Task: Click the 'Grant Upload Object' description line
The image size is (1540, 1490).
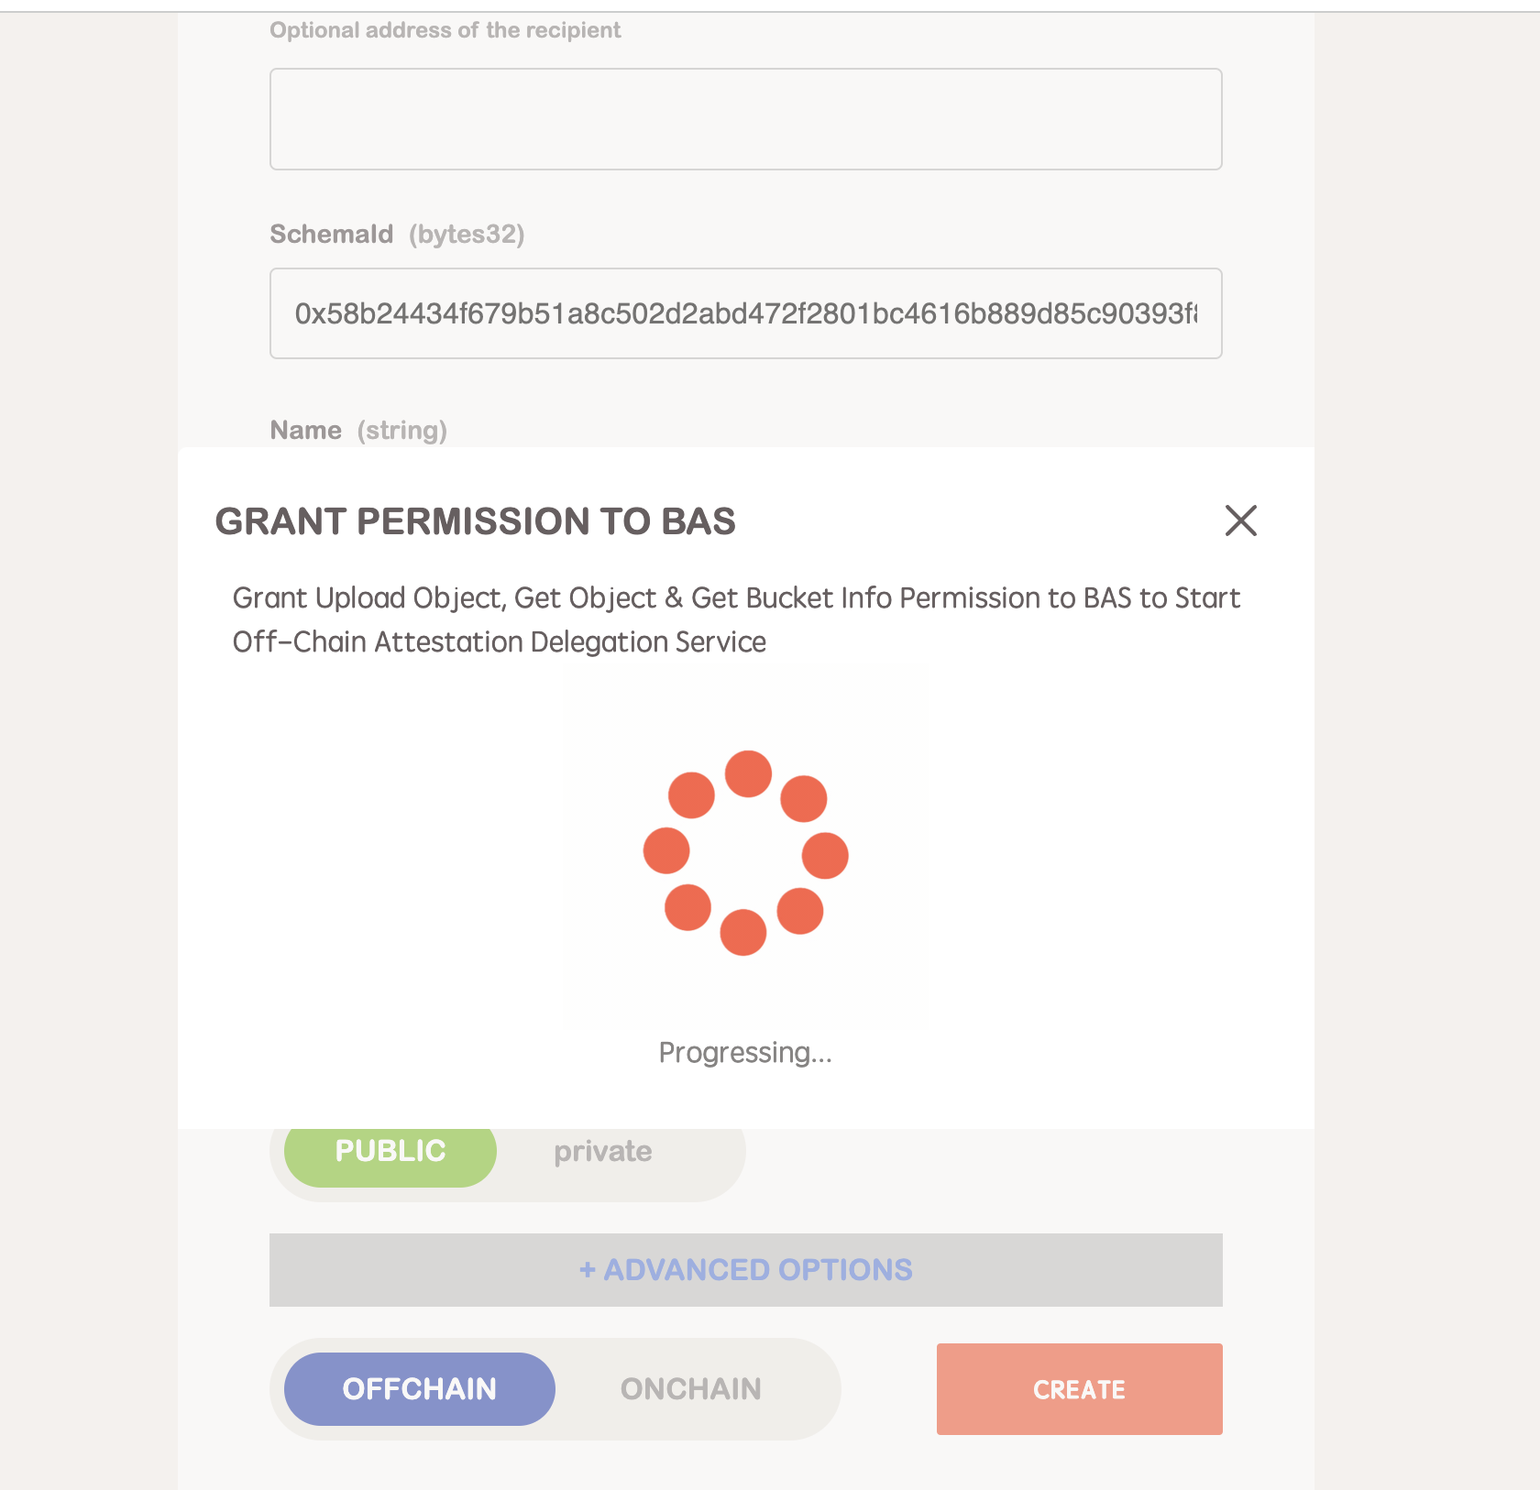Action: (x=735, y=598)
